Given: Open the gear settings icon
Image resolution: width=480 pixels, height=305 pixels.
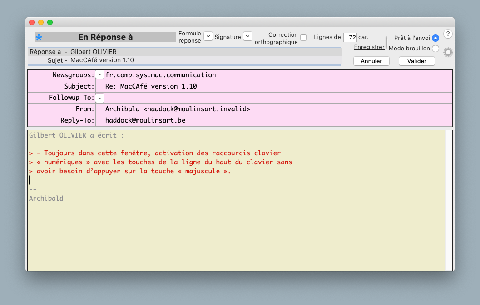Looking at the screenshot, I should (x=448, y=52).
